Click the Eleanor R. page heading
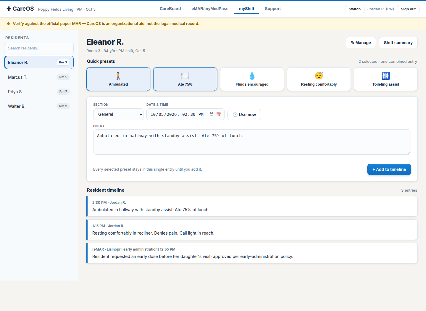The height and width of the screenshot is (311, 426). 105,42
